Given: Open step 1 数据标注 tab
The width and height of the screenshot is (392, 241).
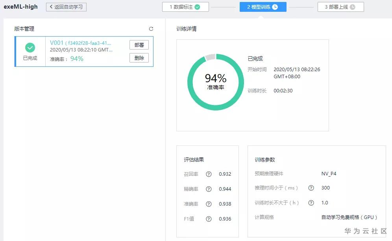Looking at the screenshot, I should (x=185, y=7).
